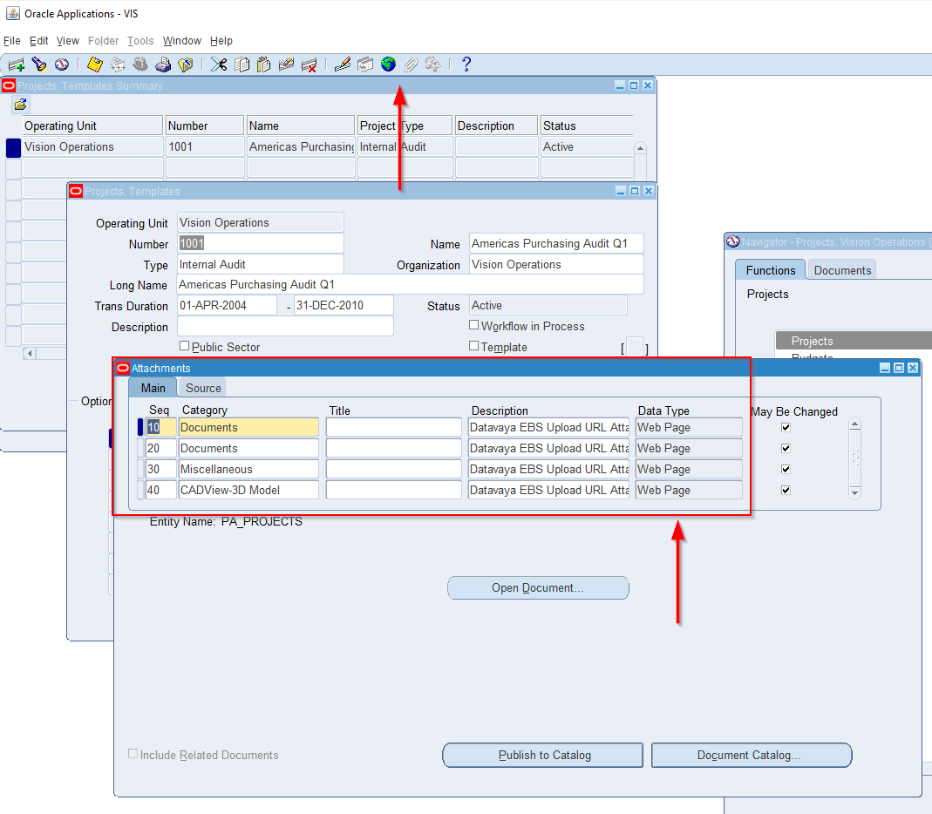This screenshot has width=932, height=814.
Task: Click the Type field Internal Audit
Action: tap(261, 264)
